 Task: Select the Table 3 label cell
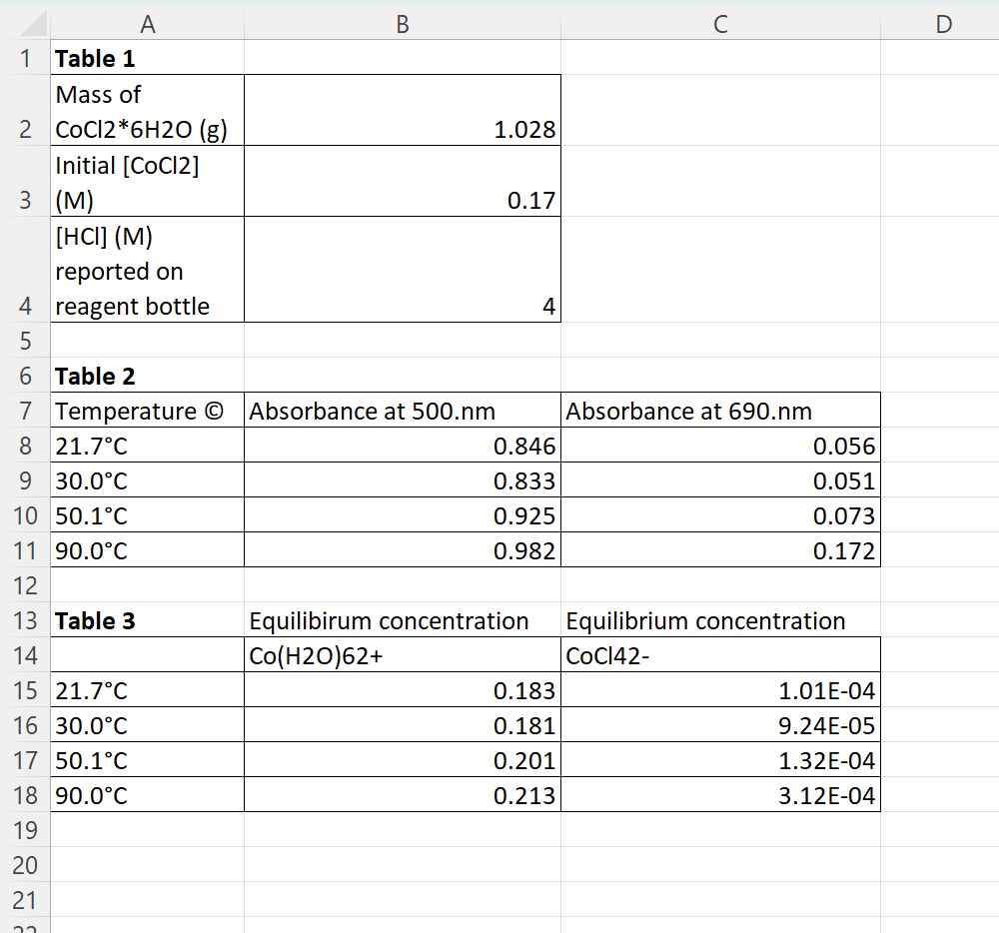tap(148, 620)
